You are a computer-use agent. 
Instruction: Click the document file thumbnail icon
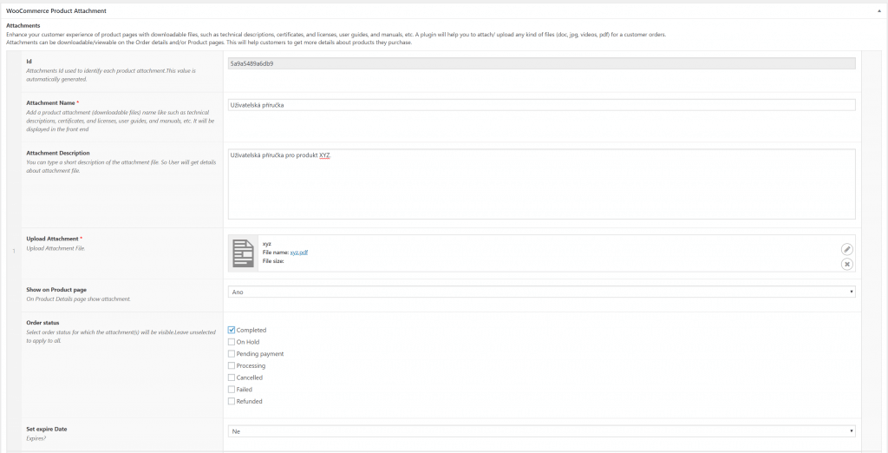point(244,253)
